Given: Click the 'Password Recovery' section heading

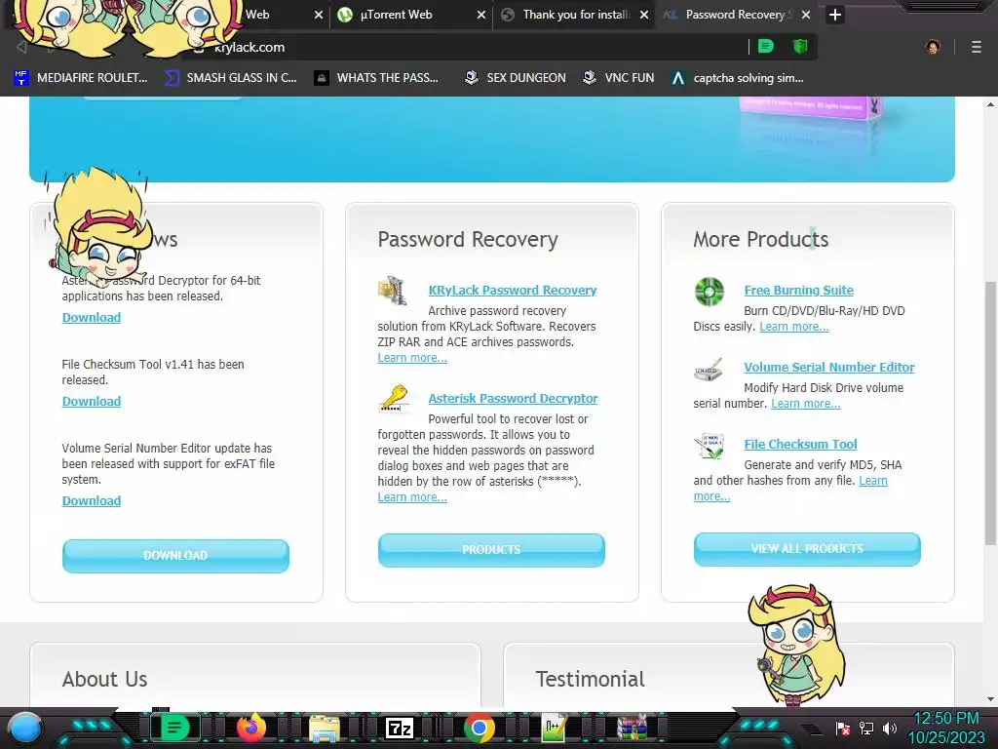Looking at the screenshot, I should (468, 239).
